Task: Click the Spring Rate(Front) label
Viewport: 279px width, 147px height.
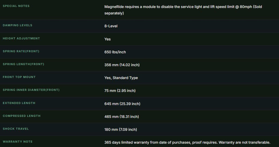Action: (21, 51)
